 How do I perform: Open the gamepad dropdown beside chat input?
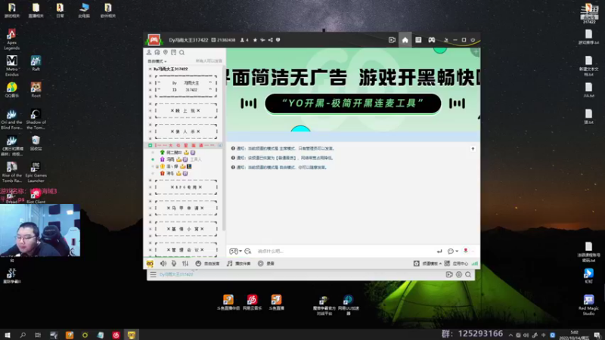coord(235,251)
